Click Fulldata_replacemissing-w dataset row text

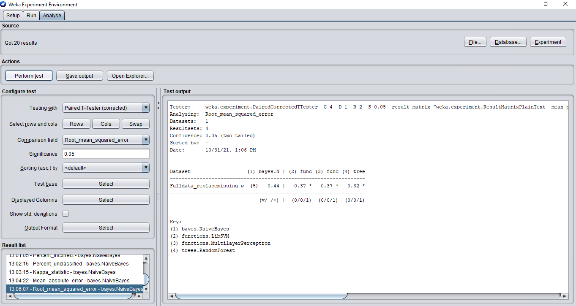point(207,186)
